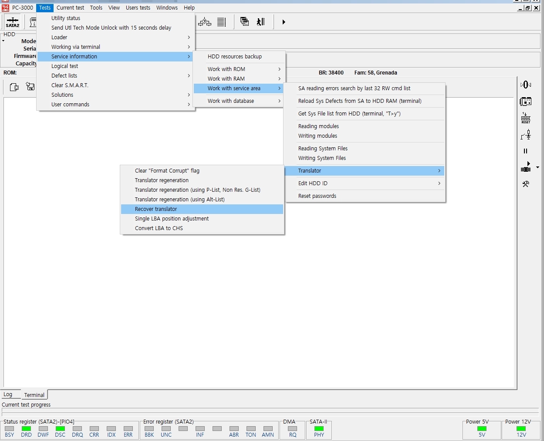Open the Users tests menu
Screen dimensions: 544x441
[138, 7]
